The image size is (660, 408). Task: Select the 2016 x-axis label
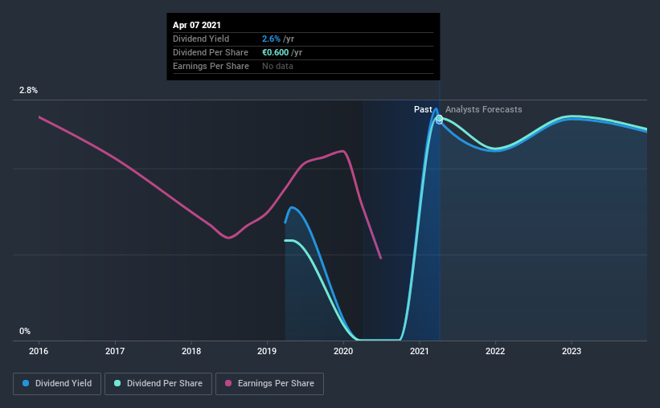click(x=39, y=351)
